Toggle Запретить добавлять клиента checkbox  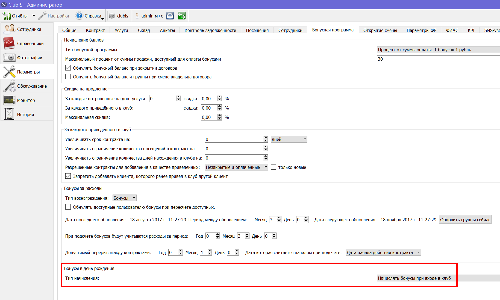pos(68,176)
